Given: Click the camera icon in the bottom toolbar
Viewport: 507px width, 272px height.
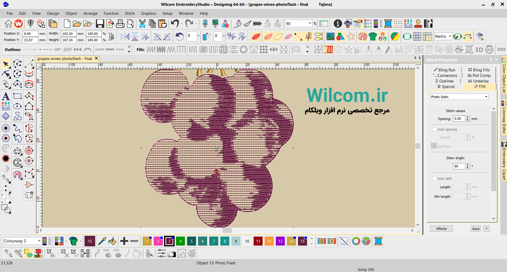Looking at the screenshot, I should (x=172, y=253).
